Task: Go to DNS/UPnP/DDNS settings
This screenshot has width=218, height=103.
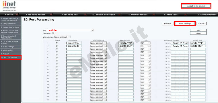Action: click(11, 24)
